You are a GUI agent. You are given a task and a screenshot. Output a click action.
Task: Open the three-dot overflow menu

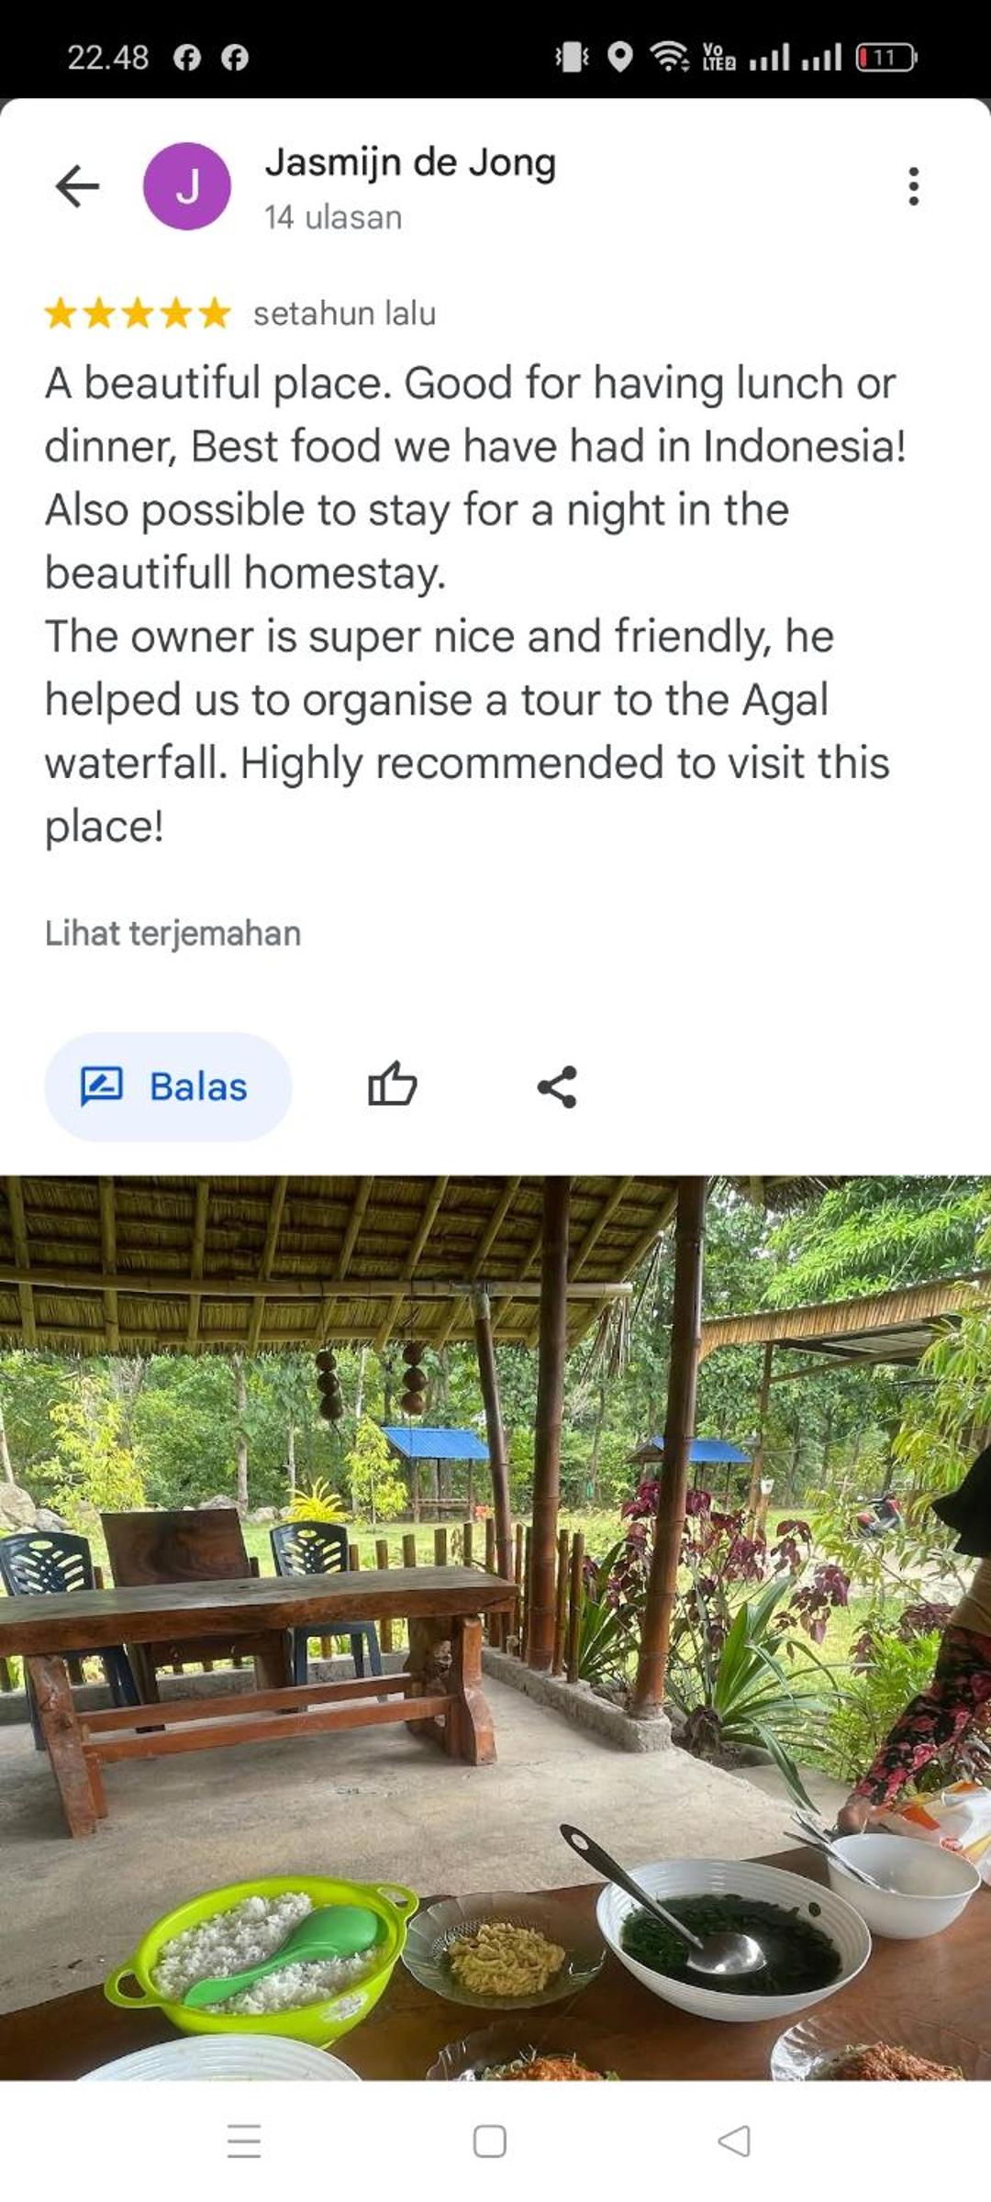coord(913,186)
